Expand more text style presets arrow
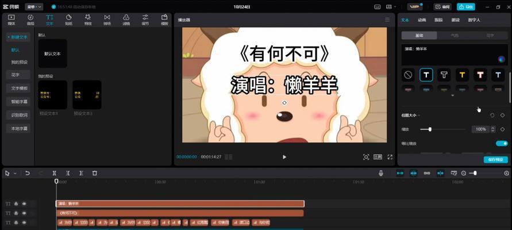Screen dimensions: 512x230 pyautogui.click(x=453, y=95)
